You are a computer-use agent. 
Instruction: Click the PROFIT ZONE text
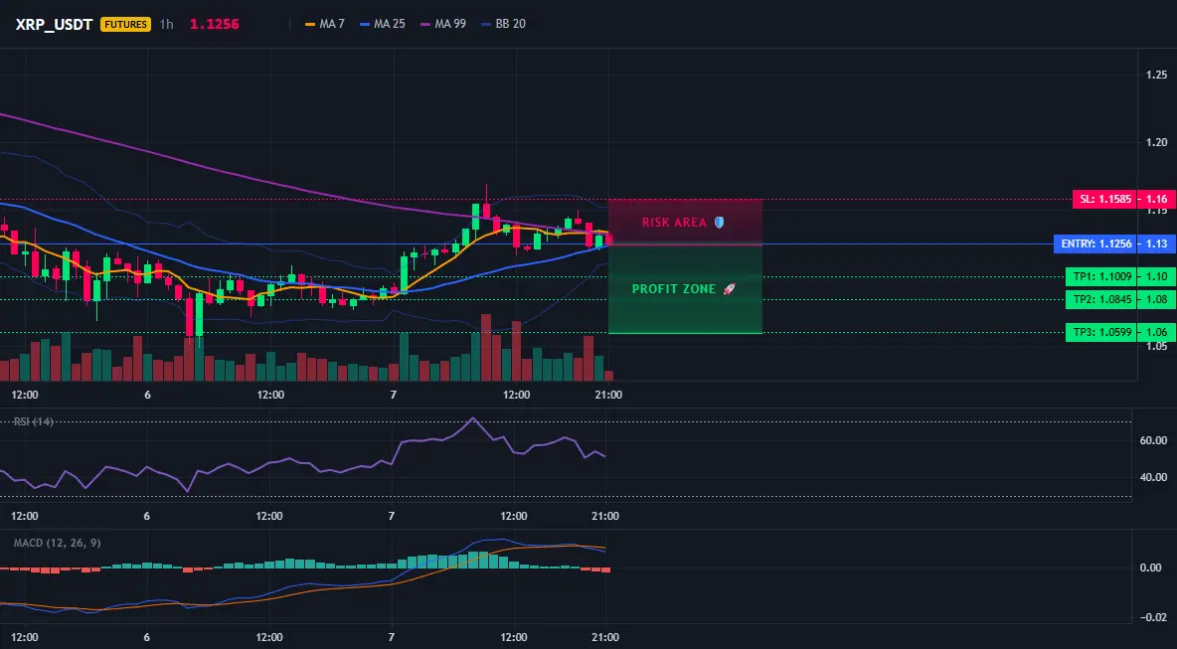point(673,289)
